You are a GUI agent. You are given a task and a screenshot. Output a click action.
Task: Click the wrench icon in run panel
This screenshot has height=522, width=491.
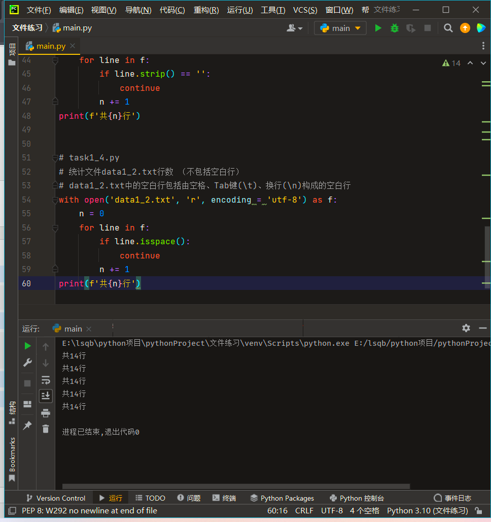27,363
